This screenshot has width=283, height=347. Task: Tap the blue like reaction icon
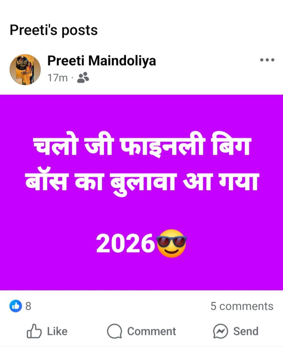[x=16, y=306]
